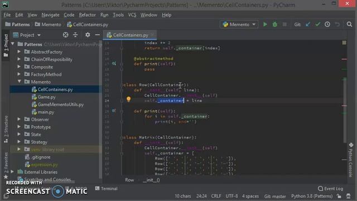Expand the FactoryMethod folder
357x201 pixels.
click(19, 74)
